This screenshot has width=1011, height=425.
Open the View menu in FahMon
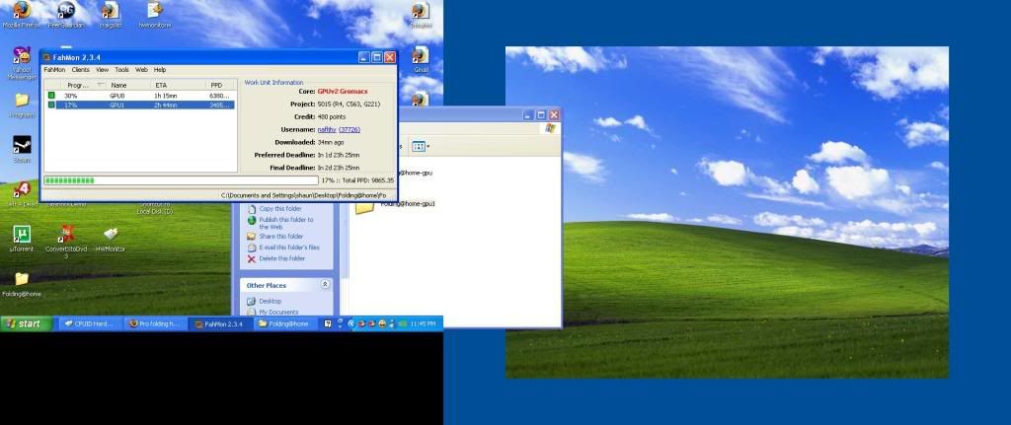click(x=102, y=70)
